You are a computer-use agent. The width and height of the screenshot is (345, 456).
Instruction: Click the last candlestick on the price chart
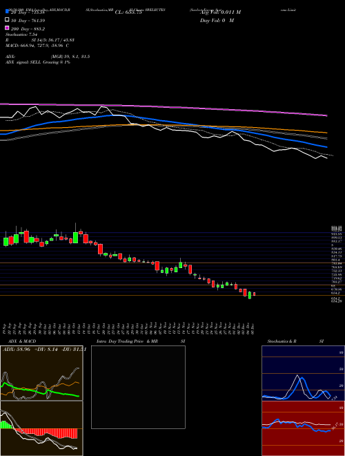point(254,294)
